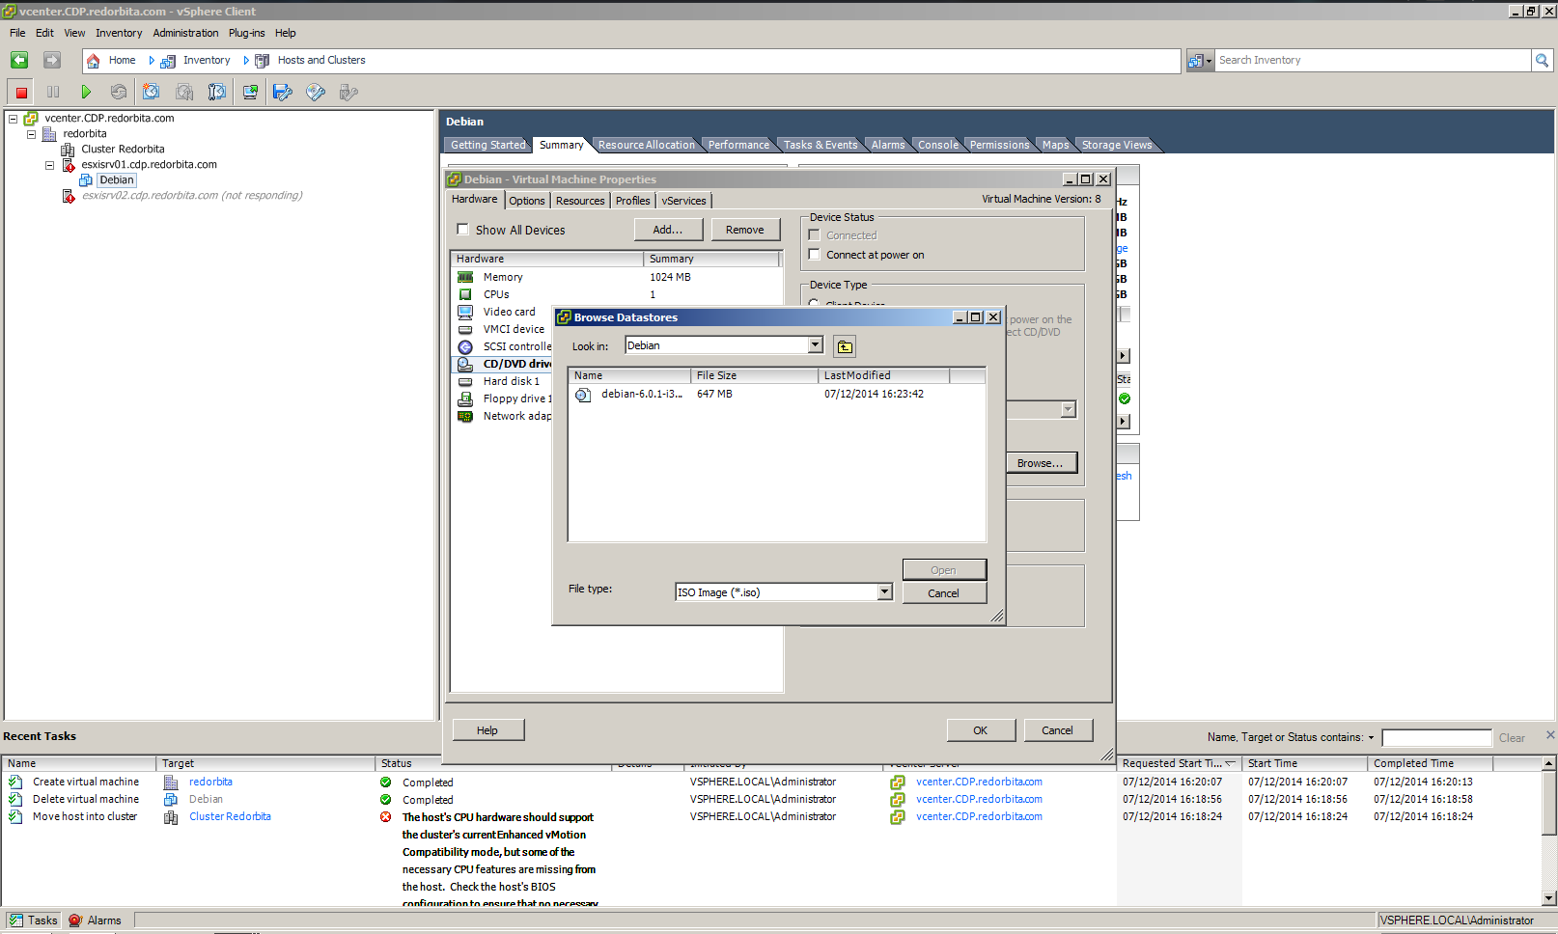Click the red Power Off toolbar icon

(21, 93)
